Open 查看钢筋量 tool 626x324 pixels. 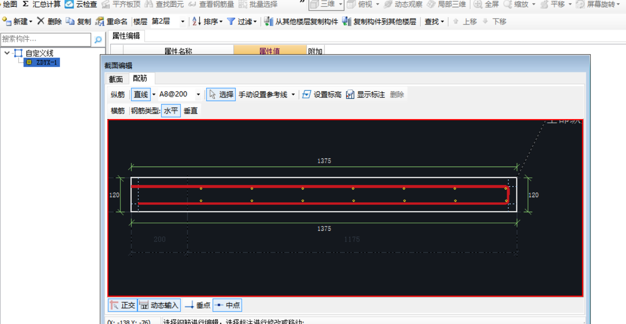click(x=211, y=4)
